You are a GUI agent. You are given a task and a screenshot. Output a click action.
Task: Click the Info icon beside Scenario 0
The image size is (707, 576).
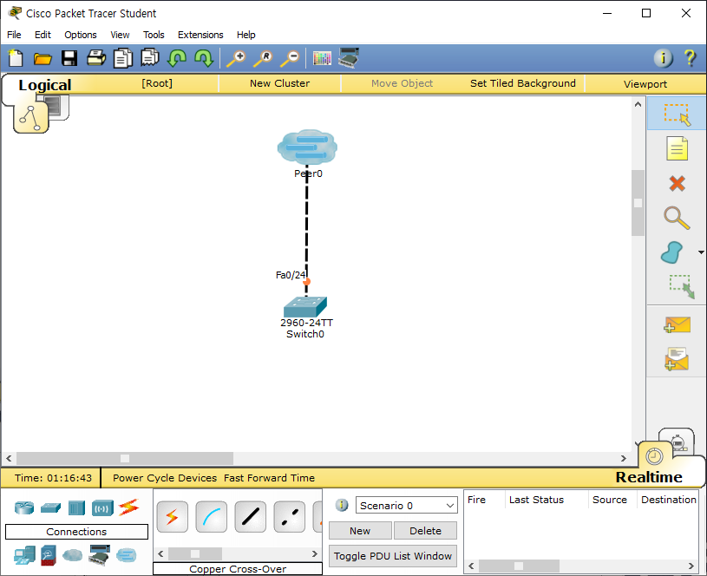[342, 505]
